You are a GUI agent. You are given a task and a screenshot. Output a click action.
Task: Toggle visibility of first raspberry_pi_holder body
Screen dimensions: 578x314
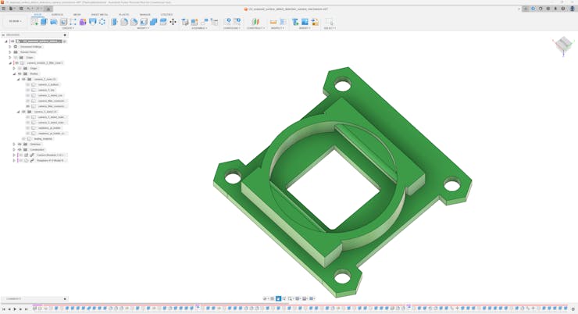click(27, 128)
